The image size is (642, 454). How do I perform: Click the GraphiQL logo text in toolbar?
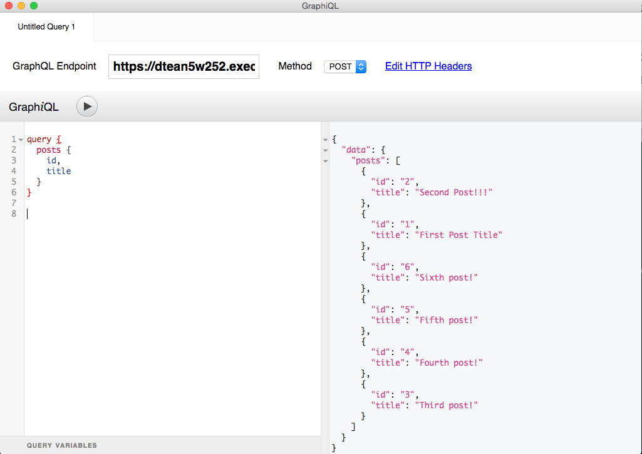[34, 107]
